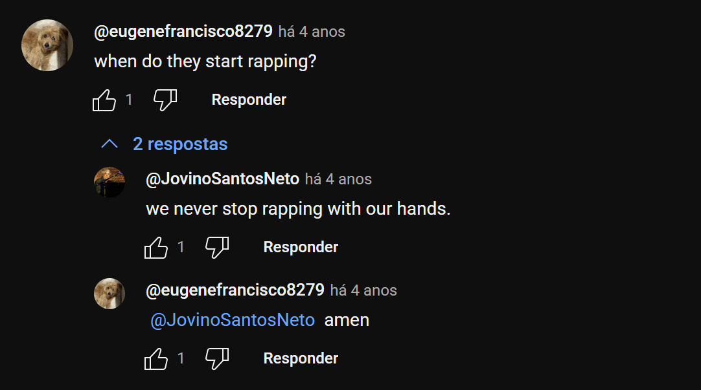Open @JovinoSantosNeto channel from reply author name
Viewport: 701px width, 390px height.
(222, 179)
